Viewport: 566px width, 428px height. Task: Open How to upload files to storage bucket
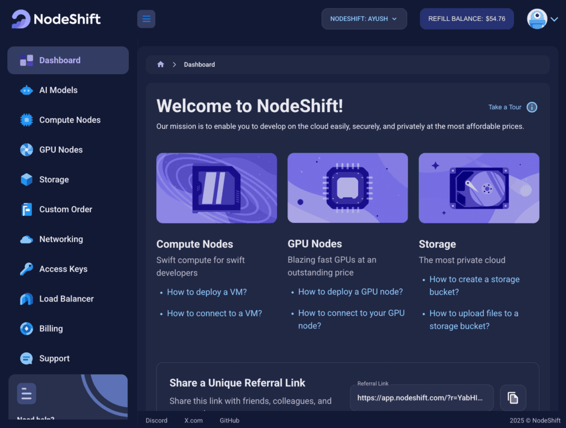(x=474, y=320)
